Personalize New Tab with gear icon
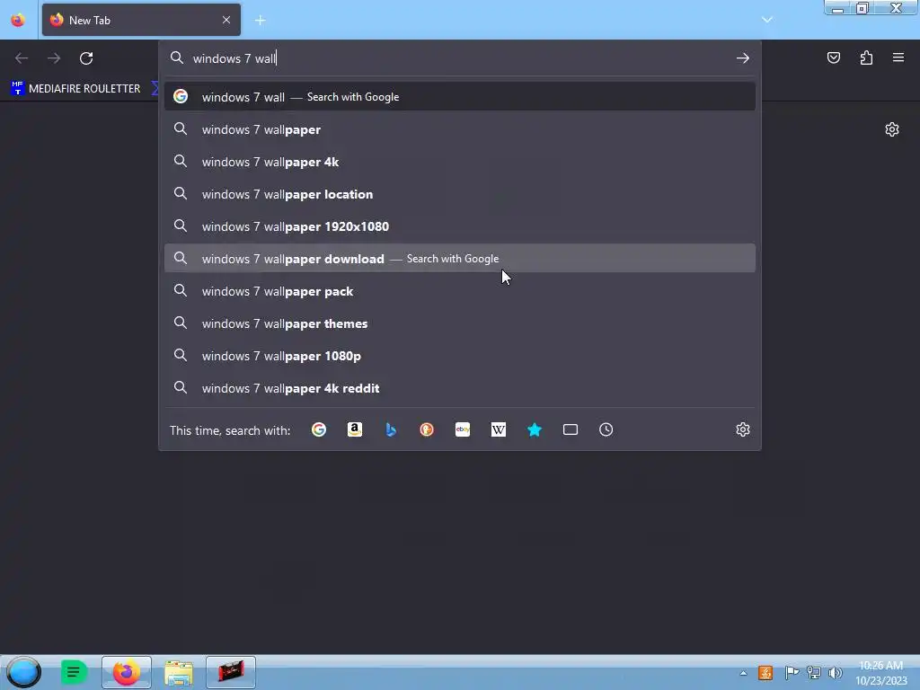Screen dimensions: 920x690 [892, 129]
